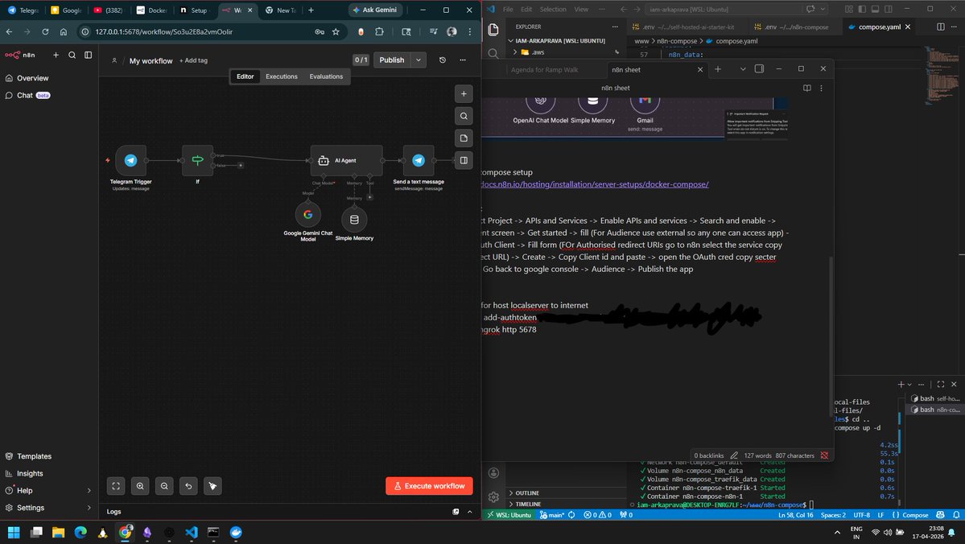Click the tidy up canvas icon
Image resolution: width=965 pixels, height=544 pixels.
point(212,486)
